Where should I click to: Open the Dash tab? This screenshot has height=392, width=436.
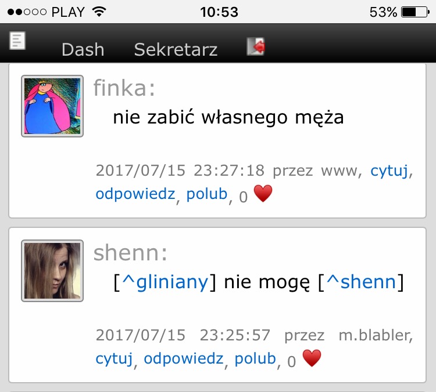(83, 49)
